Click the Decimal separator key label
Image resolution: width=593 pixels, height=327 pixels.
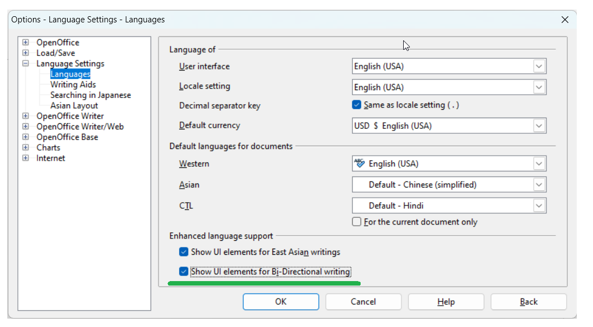tap(220, 106)
